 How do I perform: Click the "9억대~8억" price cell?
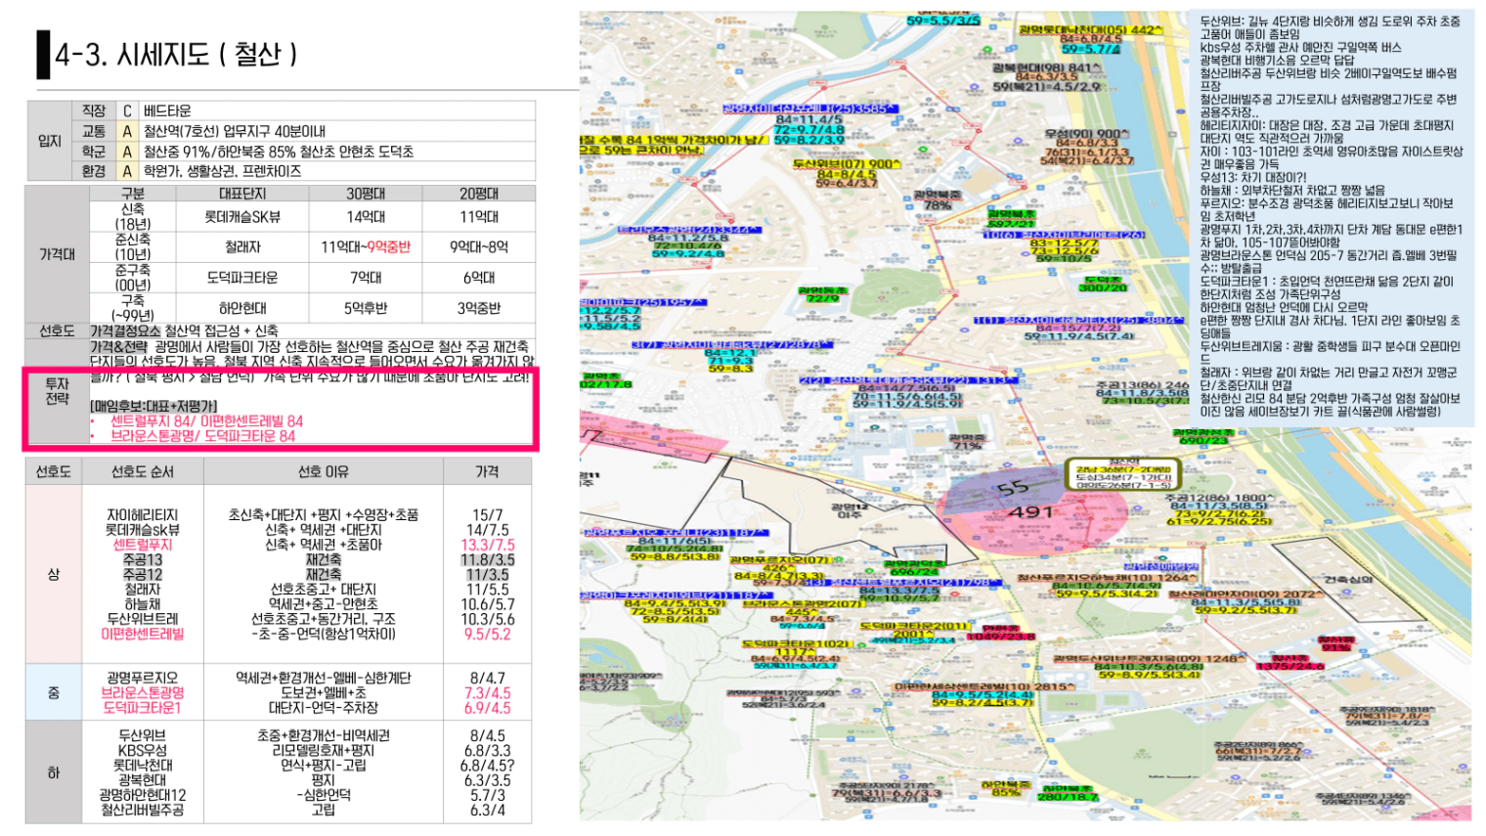pyautogui.click(x=479, y=247)
